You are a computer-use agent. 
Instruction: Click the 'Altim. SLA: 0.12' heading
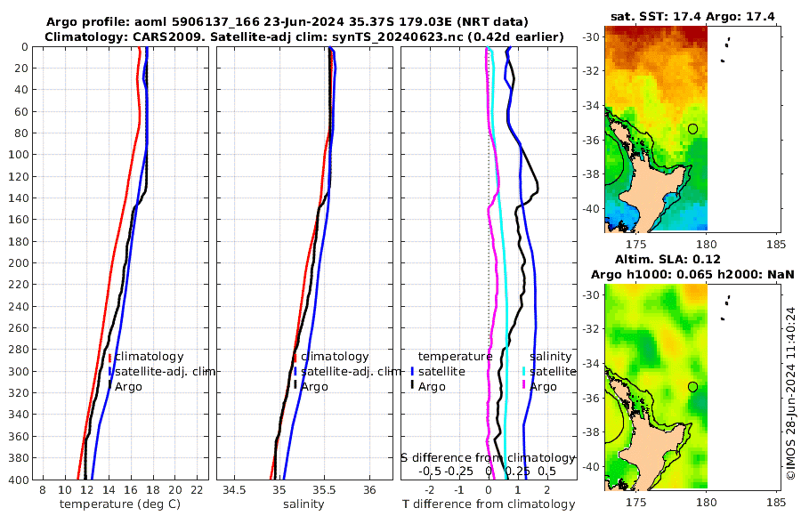(x=667, y=260)
